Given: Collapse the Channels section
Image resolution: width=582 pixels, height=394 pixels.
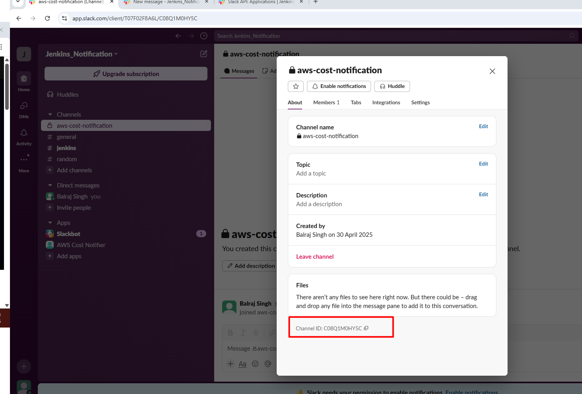Looking at the screenshot, I should pos(50,115).
